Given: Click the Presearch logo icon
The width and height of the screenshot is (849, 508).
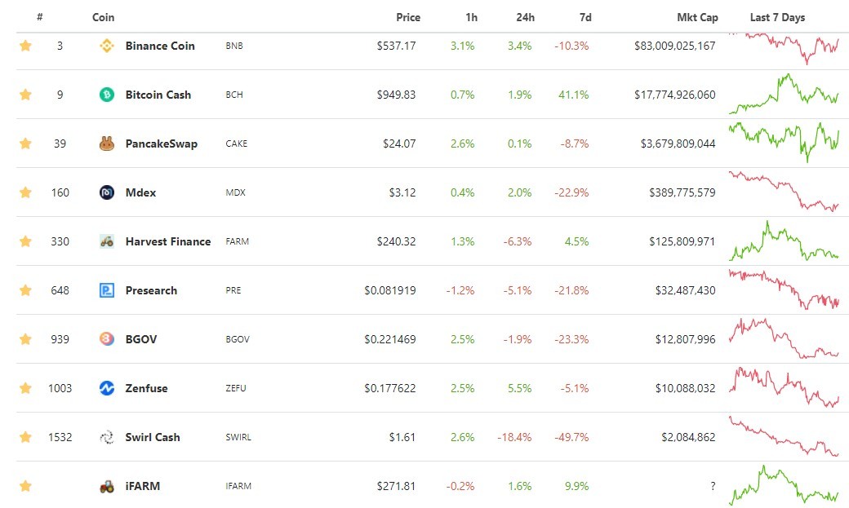Looking at the screenshot, I should click(107, 290).
